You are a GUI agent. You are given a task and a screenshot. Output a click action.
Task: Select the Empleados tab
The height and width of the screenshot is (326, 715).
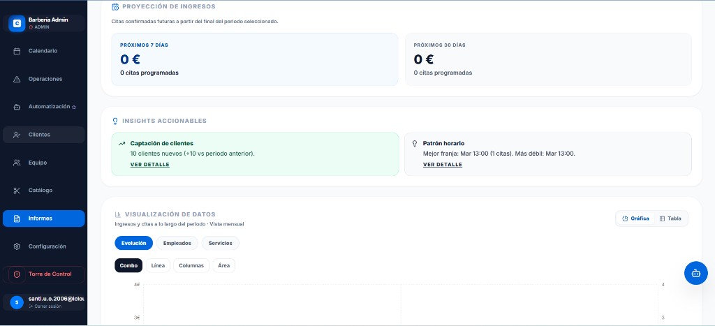[x=177, y=243]
